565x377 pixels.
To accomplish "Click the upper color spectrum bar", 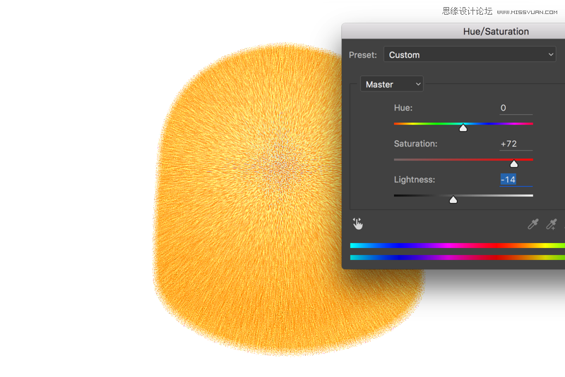I will (457, 245).
